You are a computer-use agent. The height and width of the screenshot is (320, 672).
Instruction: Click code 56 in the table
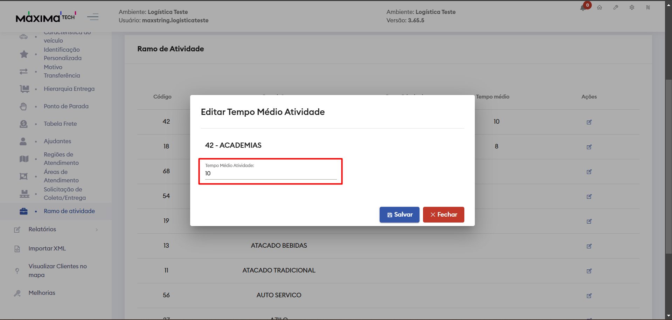point(166,295)
